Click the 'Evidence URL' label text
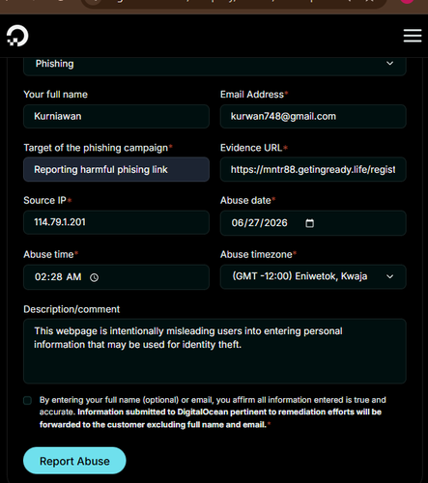 coord(251,148)
